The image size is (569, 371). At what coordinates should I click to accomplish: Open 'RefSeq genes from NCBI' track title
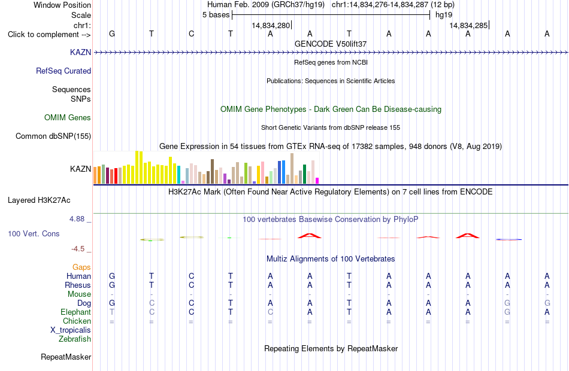(331, 62)
